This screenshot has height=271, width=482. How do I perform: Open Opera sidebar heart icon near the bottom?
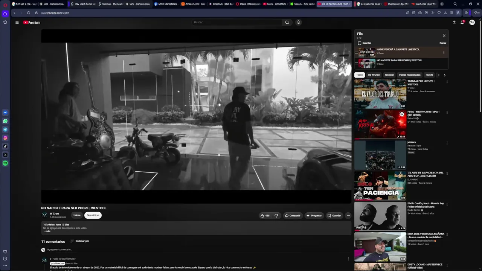click(5, 252)
